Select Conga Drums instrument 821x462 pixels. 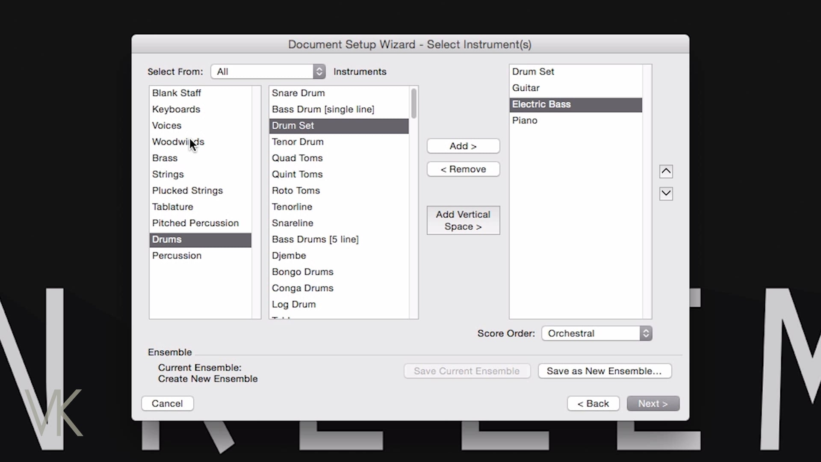click(x=302, y=288)
